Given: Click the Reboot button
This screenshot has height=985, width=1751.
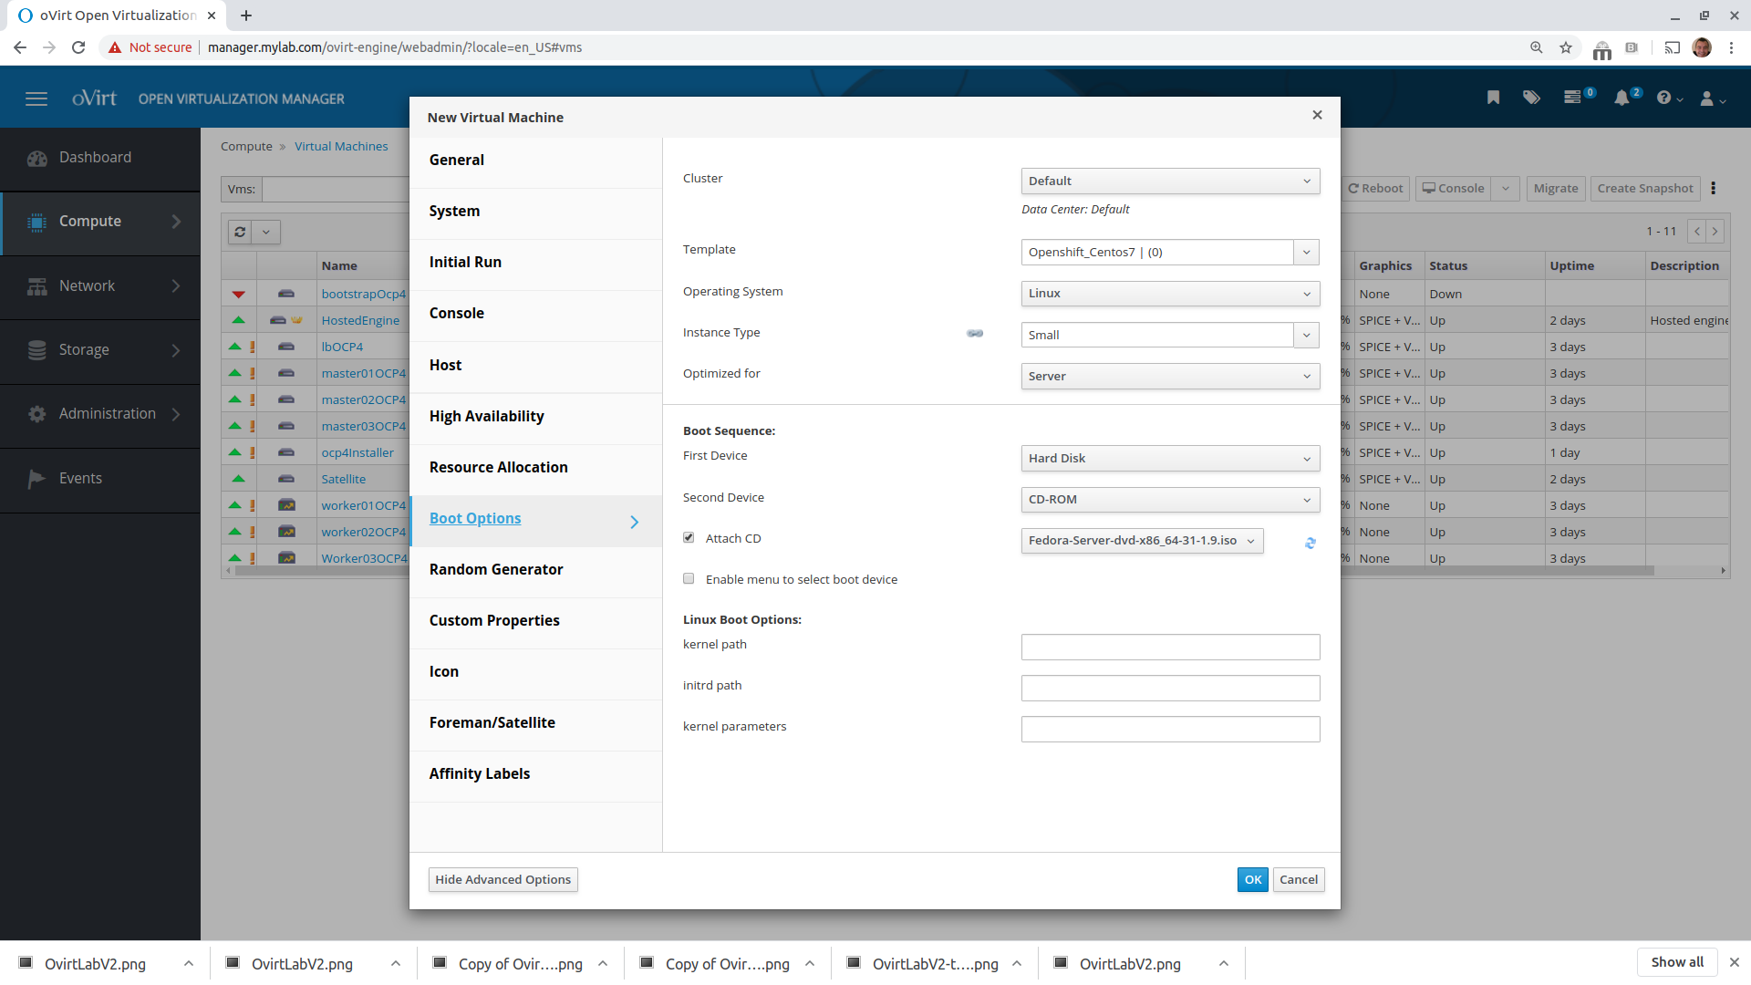Looking at the screenshot, I should tap(1375, 189).
